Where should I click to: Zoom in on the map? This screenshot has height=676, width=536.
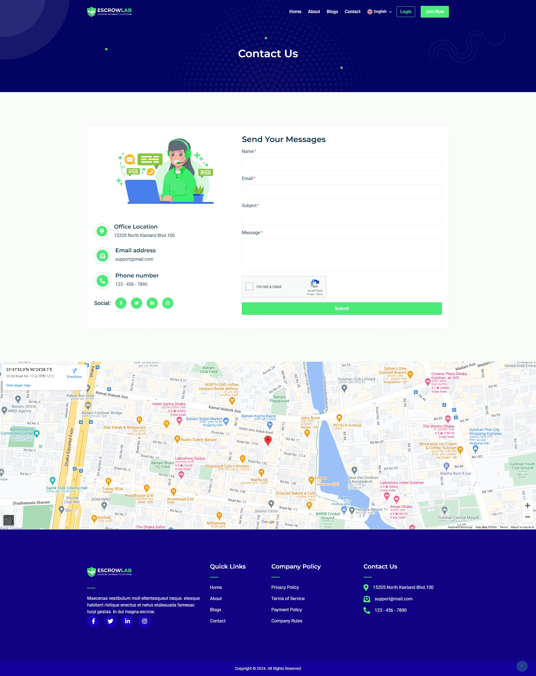tap(527, 505)
